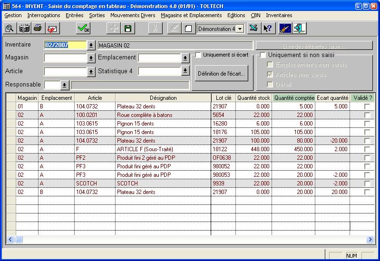Open the Inventaires menu
Screen dimensions: 380x261
[x=279, y=15]
